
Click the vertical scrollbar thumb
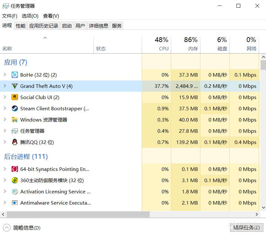(x=263, y=65)
